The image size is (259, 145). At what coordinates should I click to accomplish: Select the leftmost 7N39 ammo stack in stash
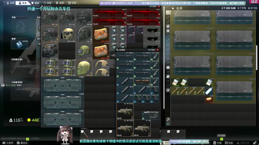(x=175, y=91)
